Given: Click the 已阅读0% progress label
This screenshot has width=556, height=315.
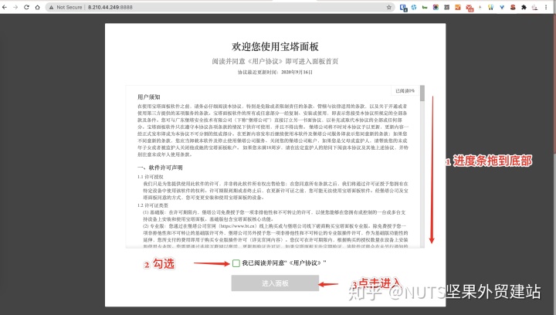Looking at the screenshot, I should click(405, 91).
